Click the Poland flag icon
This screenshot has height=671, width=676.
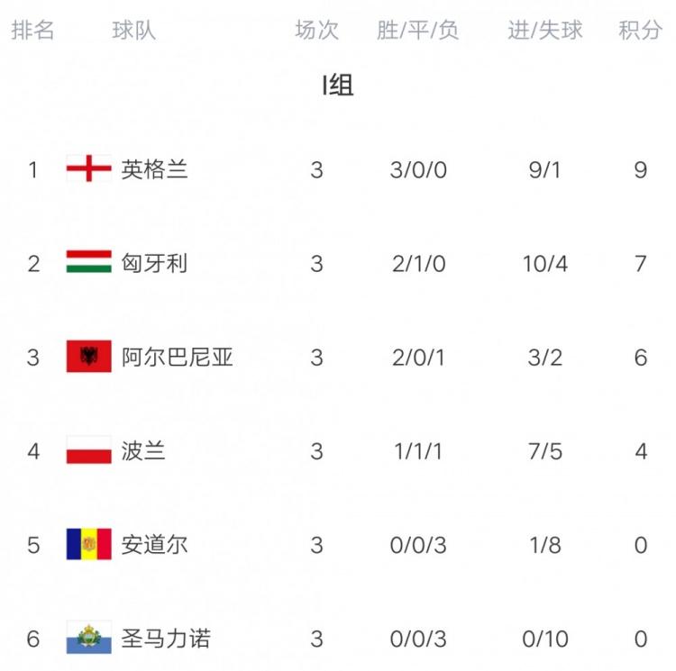point(88,450)
